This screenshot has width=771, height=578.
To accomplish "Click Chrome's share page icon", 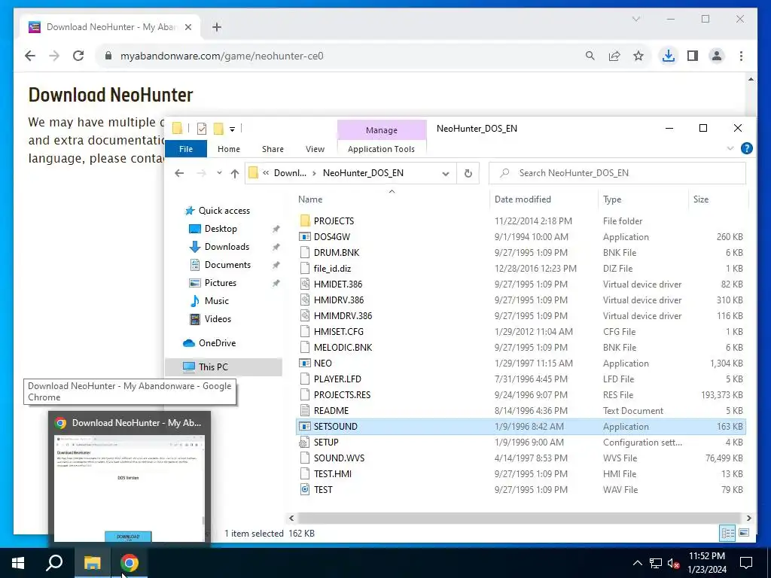I will click(x=614, y=56).
